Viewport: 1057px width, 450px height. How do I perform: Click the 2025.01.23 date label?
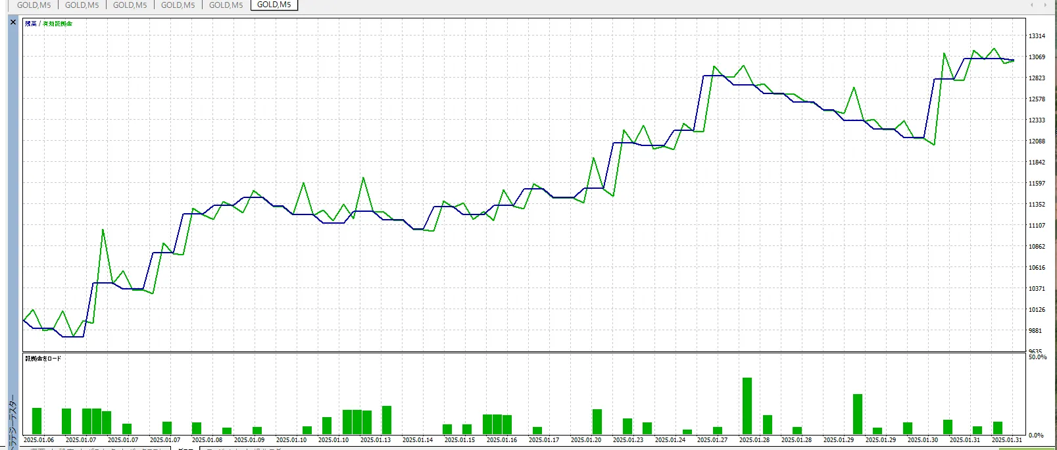pos(628,440)
